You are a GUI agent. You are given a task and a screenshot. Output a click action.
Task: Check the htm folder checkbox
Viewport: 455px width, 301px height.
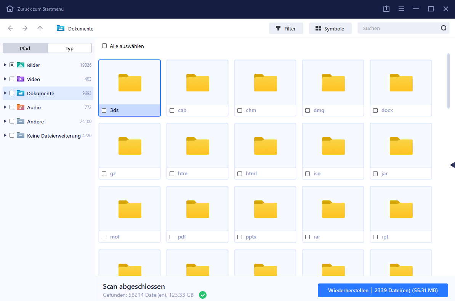pos(172,174)
